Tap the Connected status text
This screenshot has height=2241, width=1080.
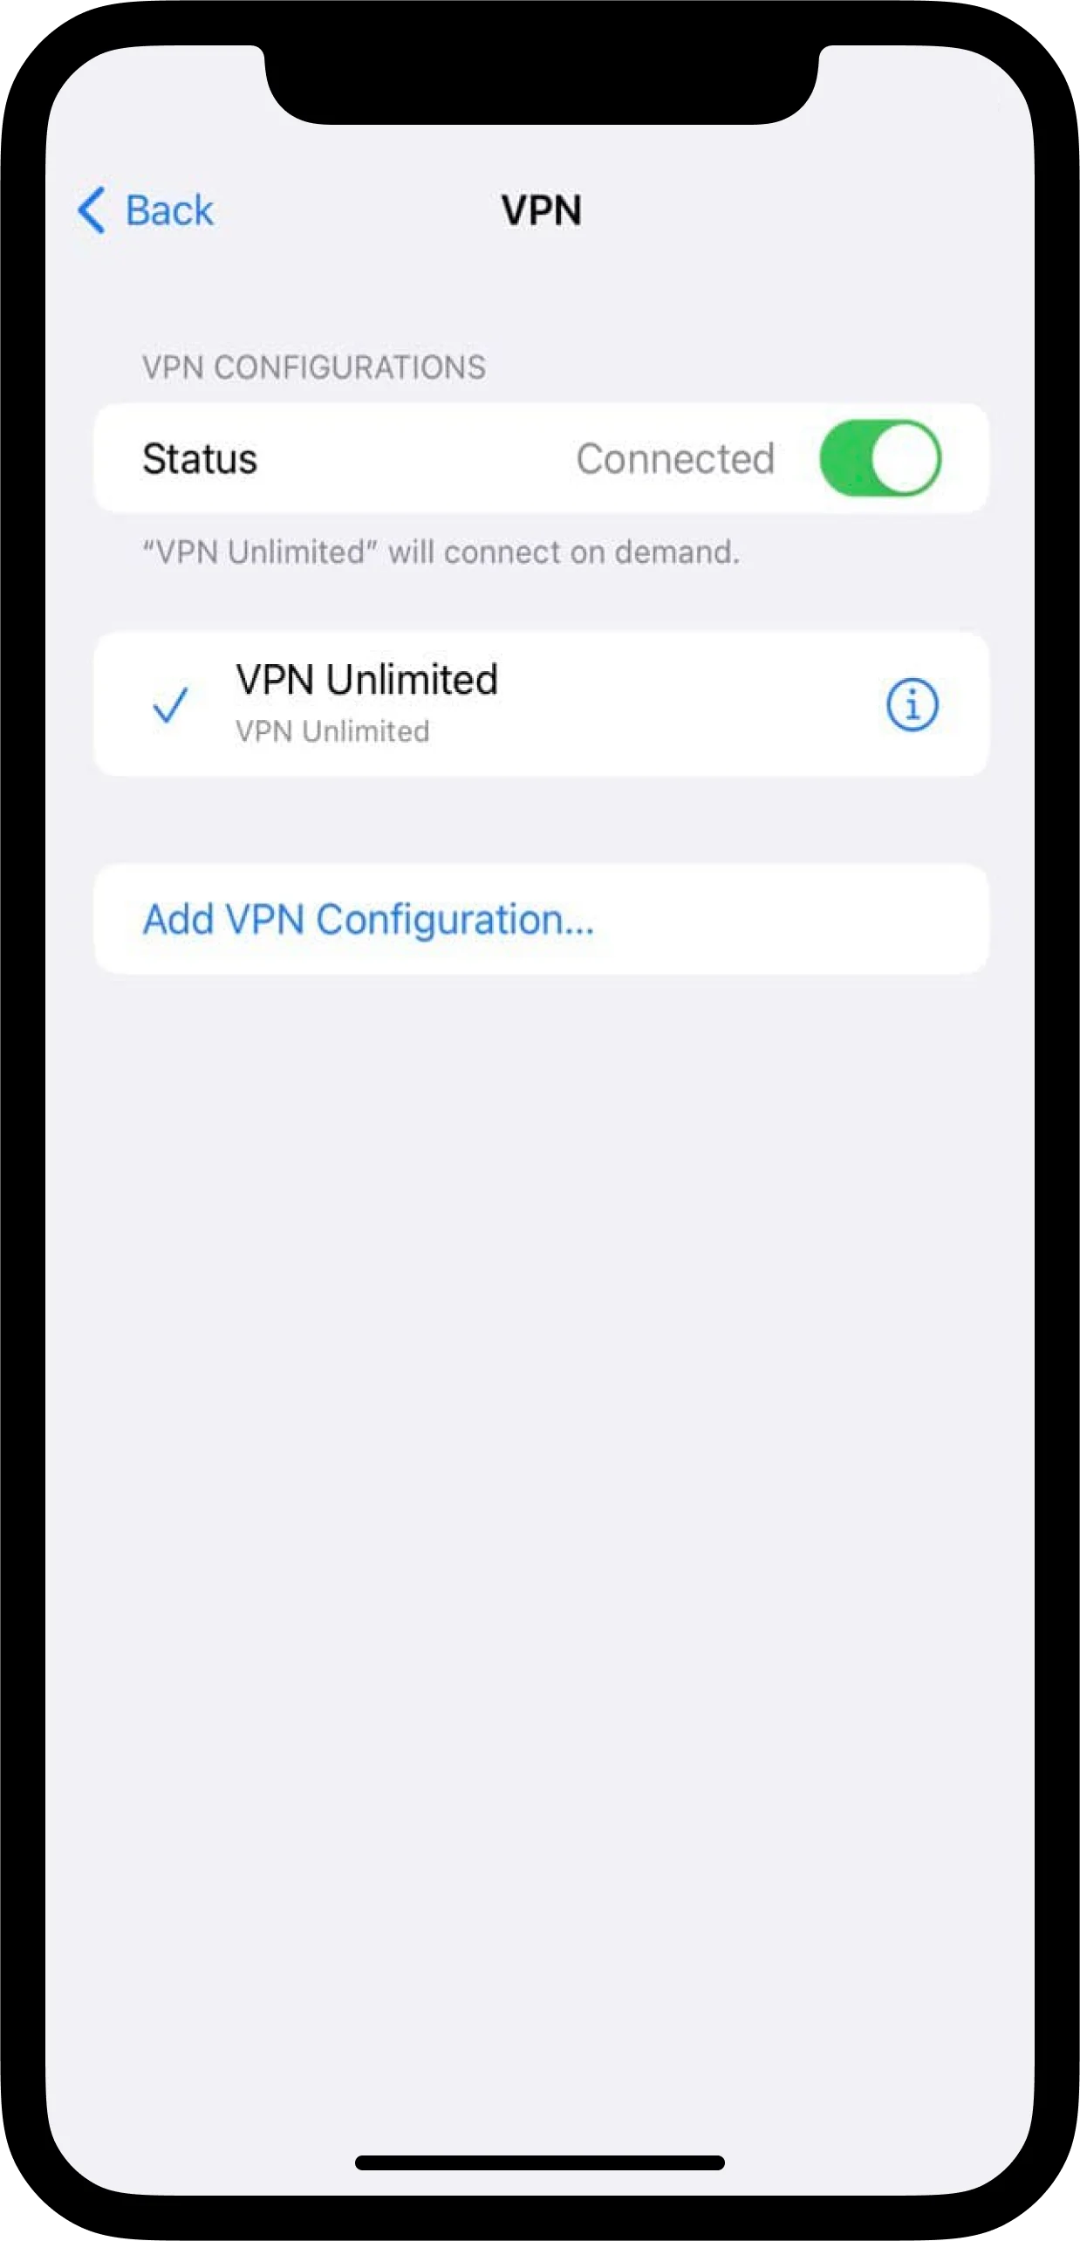pyautogui.click(x=675, y=459)
